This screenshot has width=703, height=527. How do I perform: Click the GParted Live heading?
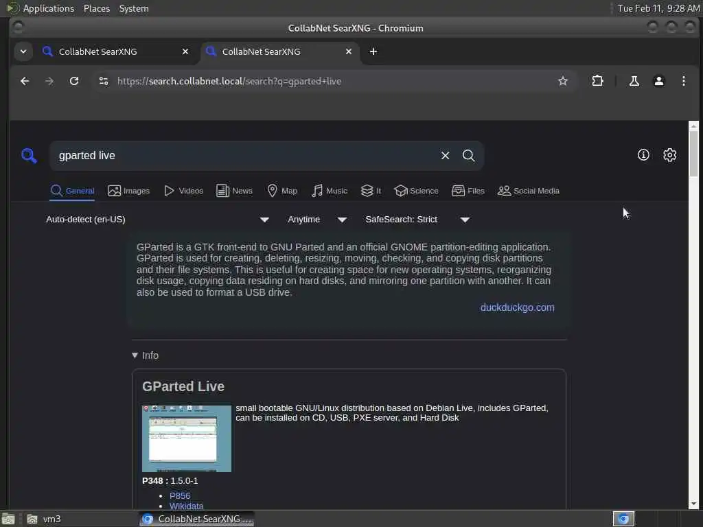[183, 386]
